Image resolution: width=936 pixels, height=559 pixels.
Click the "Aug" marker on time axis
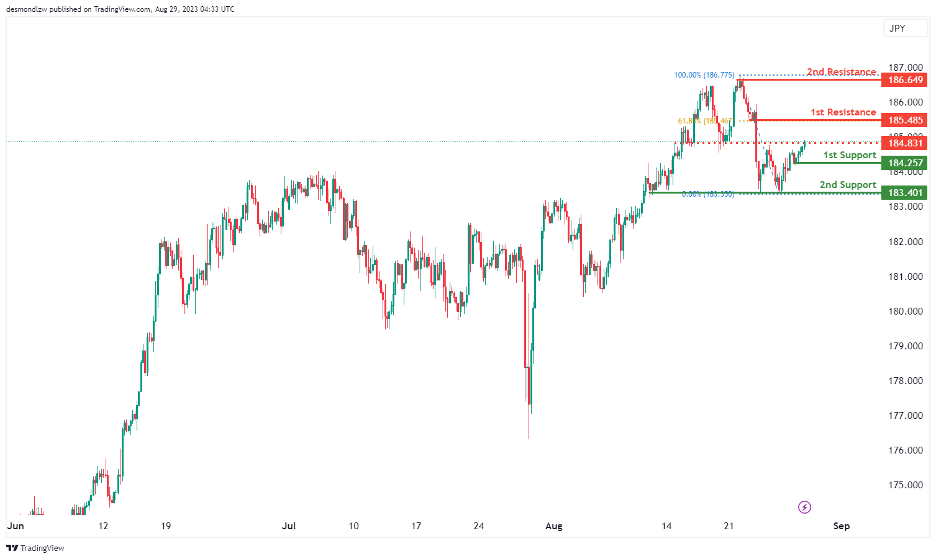pyautogui.click(x=553, y=526)
